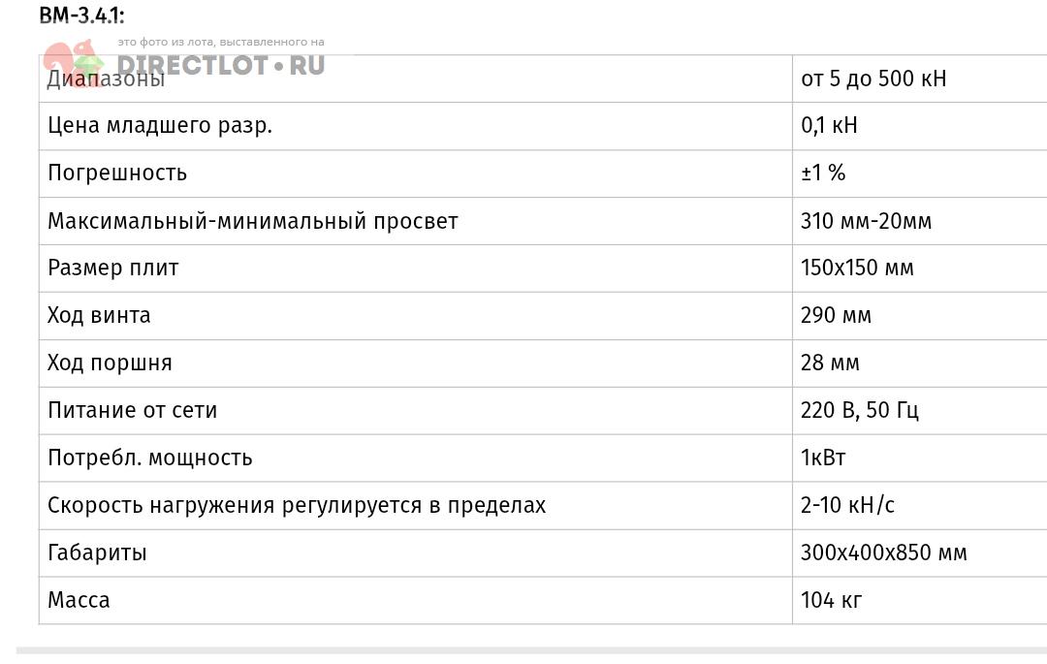Click the DIRECTLOT.RU watermark text
Screen dimensions: 1047x664
tap(220, 66)
